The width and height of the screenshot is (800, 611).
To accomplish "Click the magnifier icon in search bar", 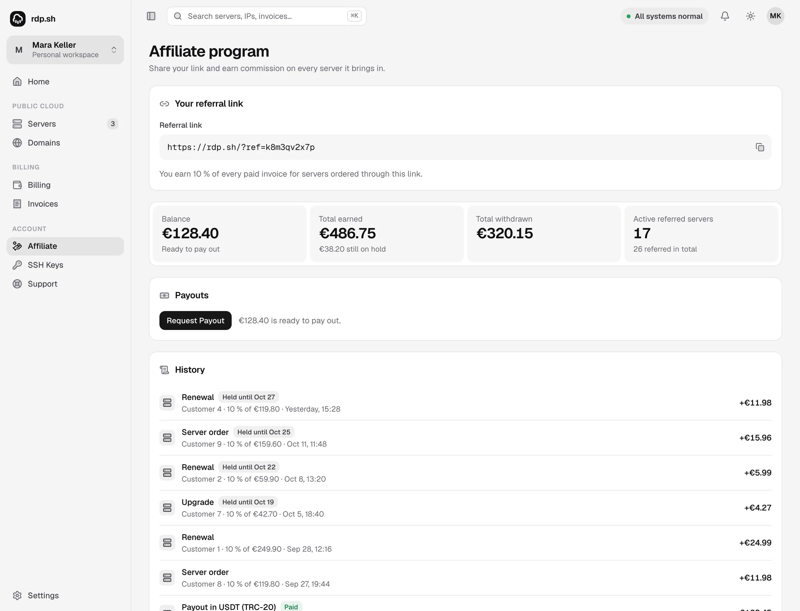I will (x=177, y=16).
